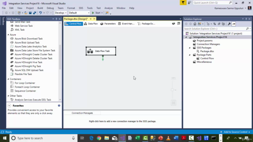Open Solution Explorer window options dropdown
The height and width of the screenshot is (142, 253).
243,19
